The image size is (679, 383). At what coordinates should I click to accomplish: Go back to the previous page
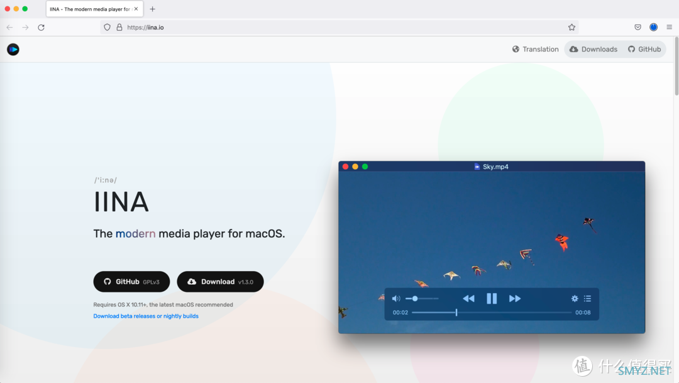pos(9,27)
